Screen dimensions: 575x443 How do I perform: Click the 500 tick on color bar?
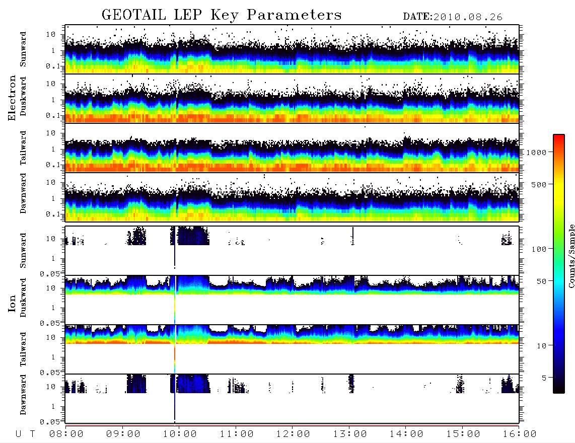[x=539, y=184]
